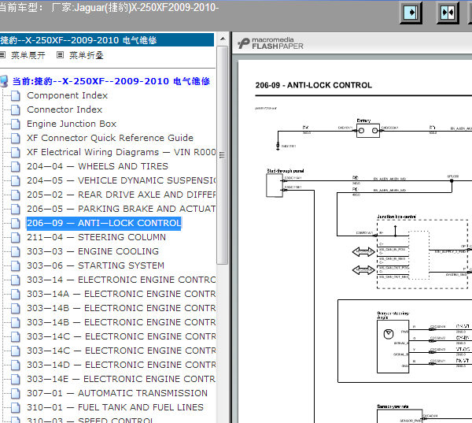Open the Engine Junction Box page
This screenshot has height=423, width=472.
pos(72,124)
